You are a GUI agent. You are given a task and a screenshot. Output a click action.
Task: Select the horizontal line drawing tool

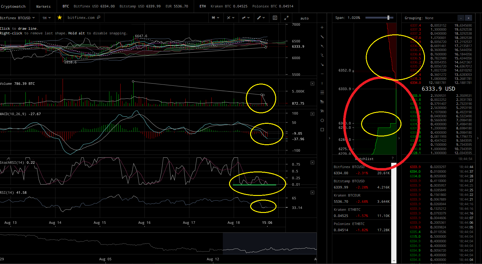click(x=322, y=74)
